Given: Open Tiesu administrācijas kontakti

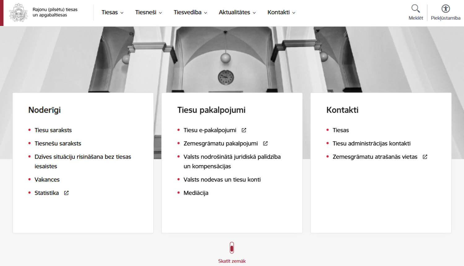Looking at the screenshot, I should 371,143.
